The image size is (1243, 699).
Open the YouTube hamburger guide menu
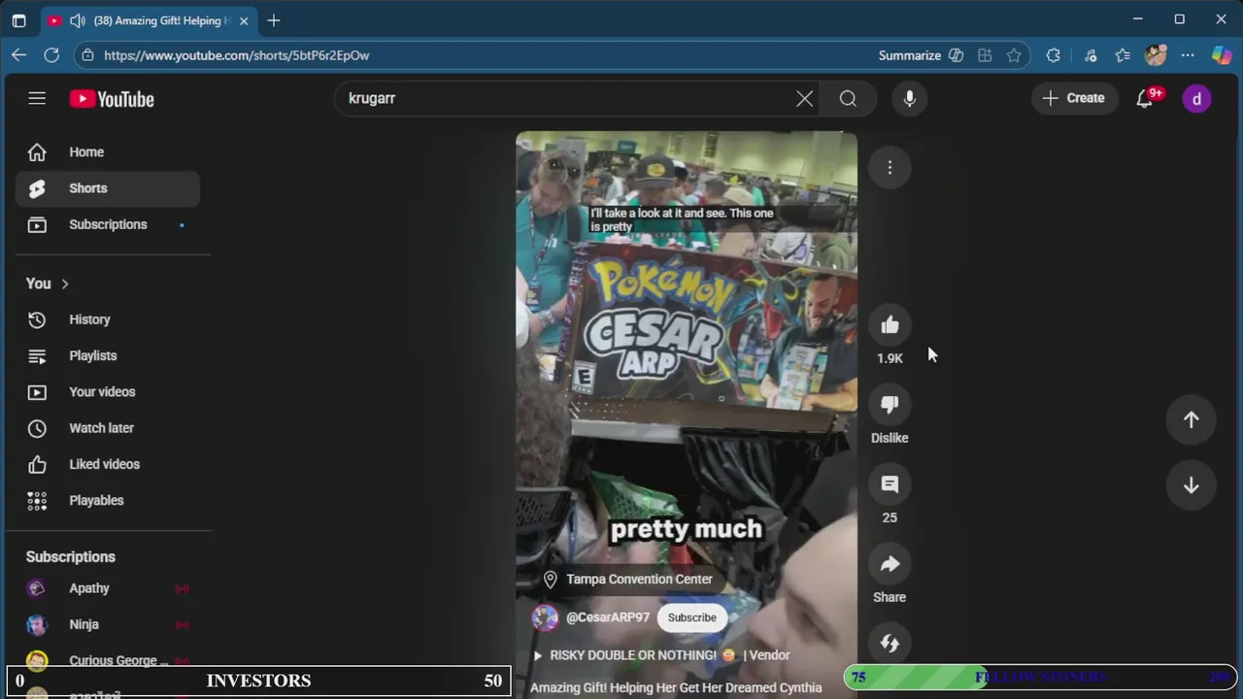click(37, 98)
